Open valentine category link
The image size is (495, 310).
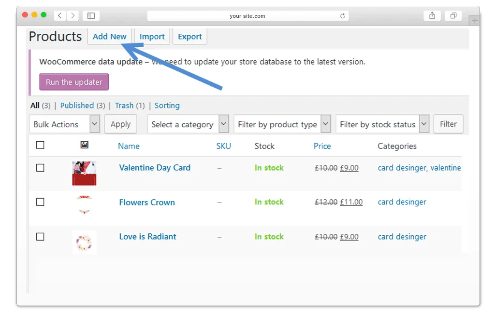click(x=445, y=168)
